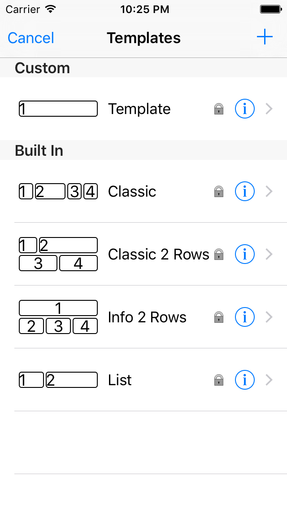Choose the Info 2 Rows template

point(147,317)
